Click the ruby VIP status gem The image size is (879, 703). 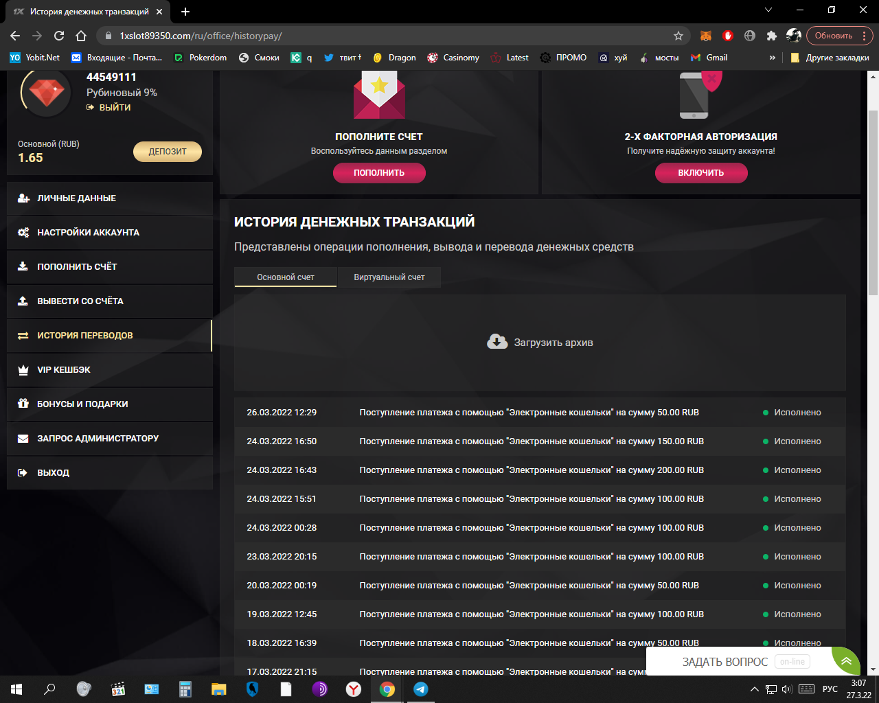(46, 92)
